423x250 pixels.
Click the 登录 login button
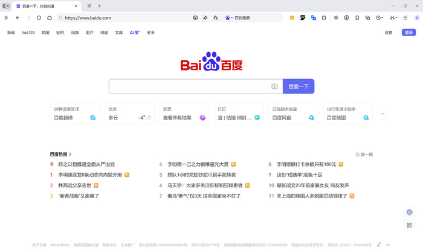pos(408,33)
